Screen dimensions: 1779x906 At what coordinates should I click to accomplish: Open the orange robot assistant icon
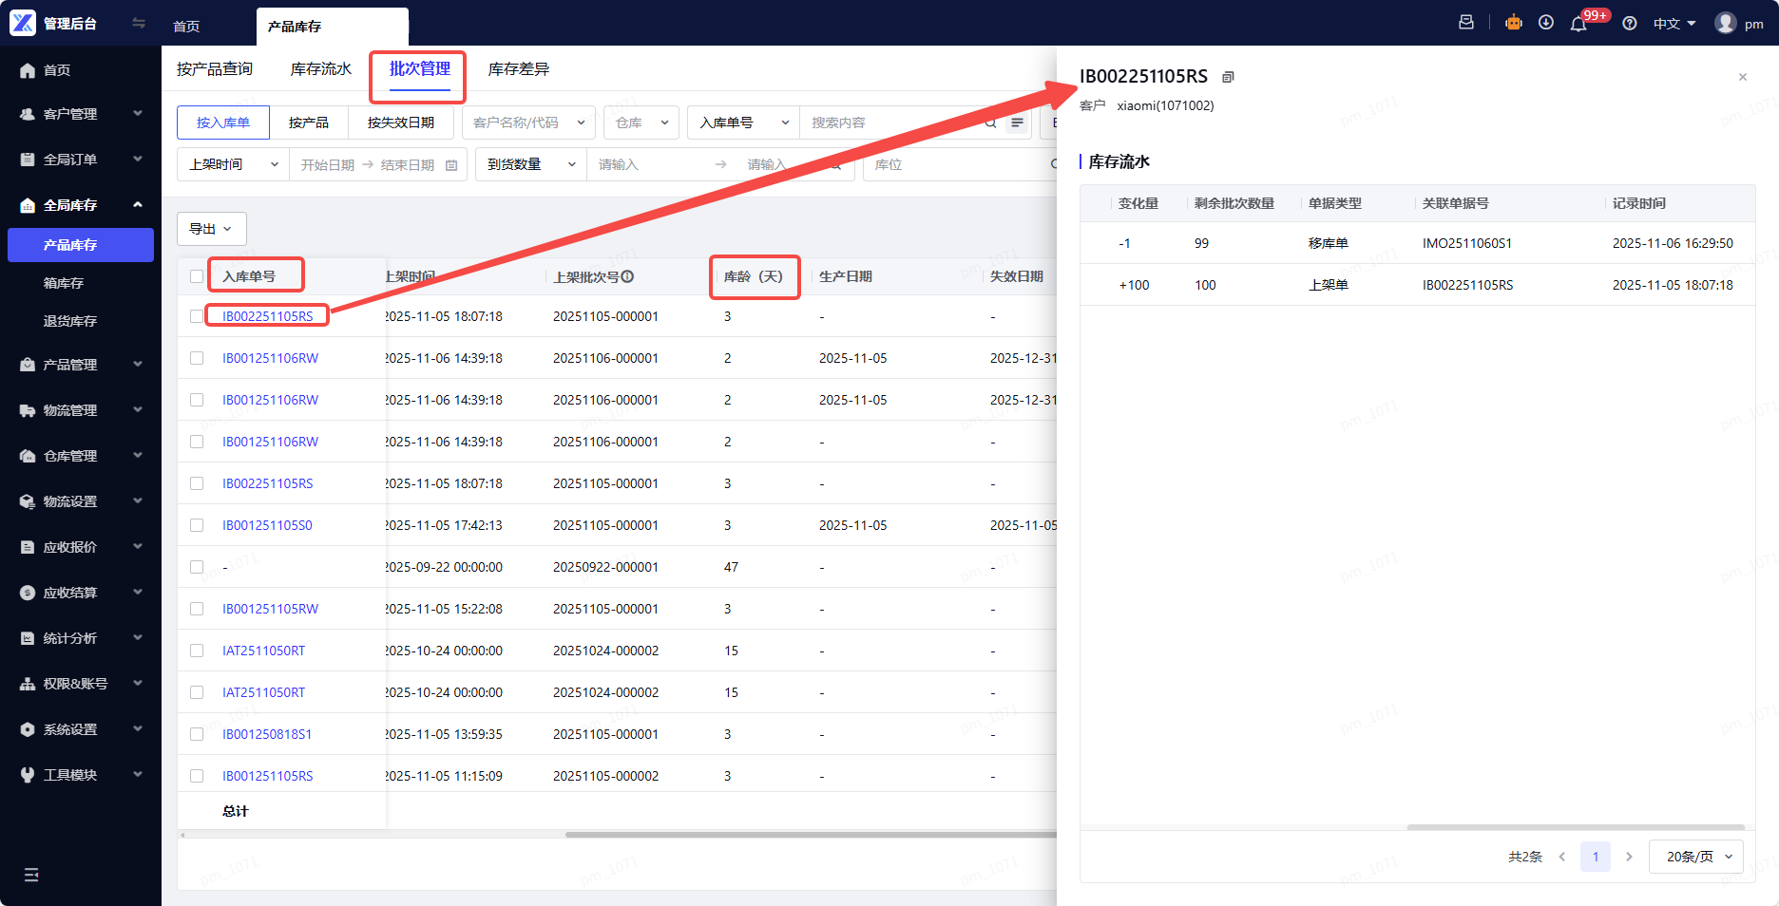click(x=1514, y=23)
